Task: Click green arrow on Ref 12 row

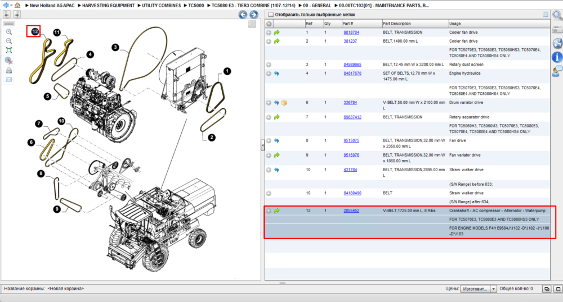Action: pos(277,211)
